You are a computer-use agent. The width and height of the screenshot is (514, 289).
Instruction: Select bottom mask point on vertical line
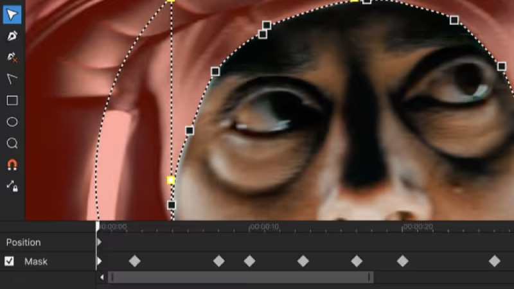(171, 205)
